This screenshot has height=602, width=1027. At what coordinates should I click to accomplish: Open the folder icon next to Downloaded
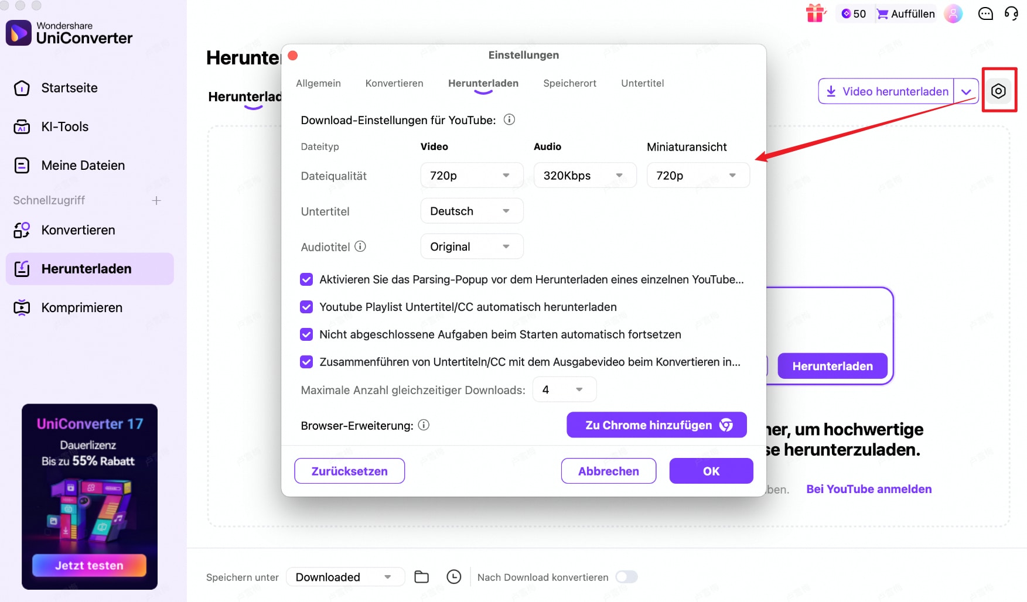[x=421, y=577]
